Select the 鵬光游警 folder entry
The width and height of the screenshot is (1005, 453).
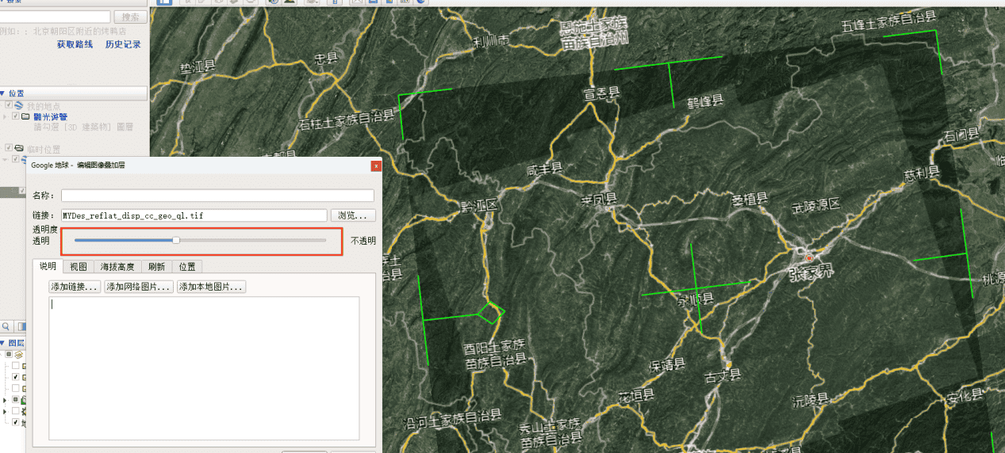tap(50, 116)
